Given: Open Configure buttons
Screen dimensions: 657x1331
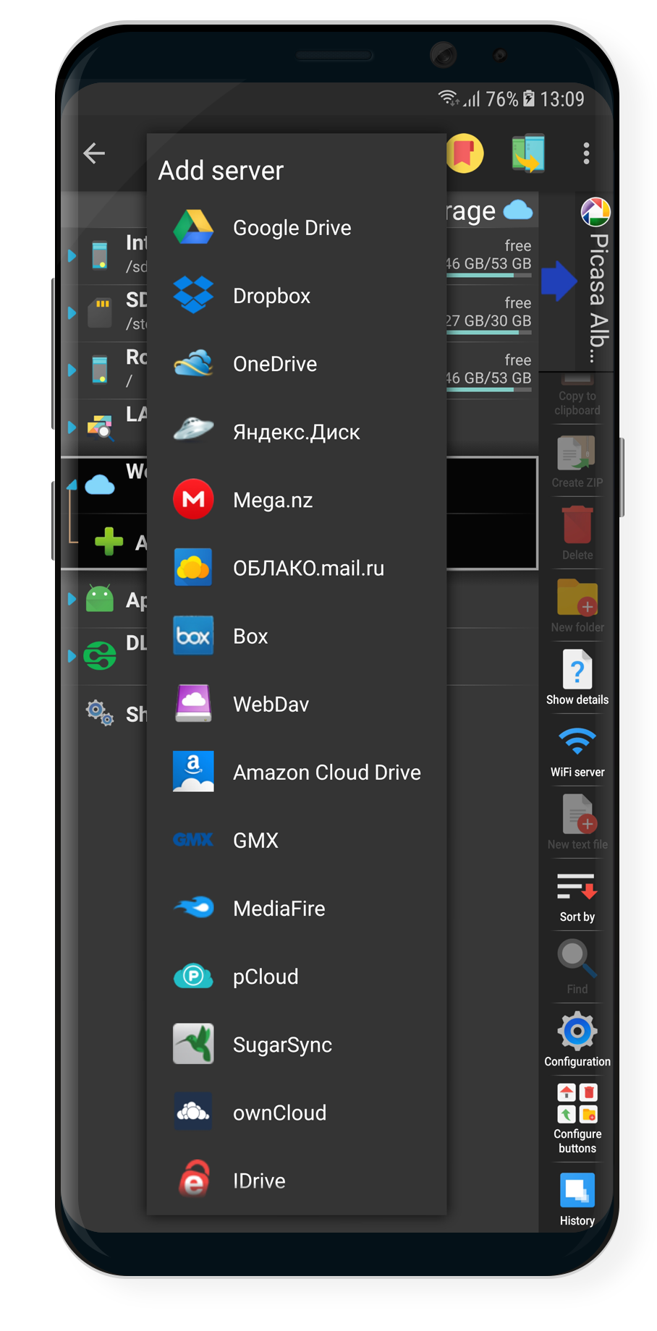Looking at the screenshot, I should (577, 1118).
